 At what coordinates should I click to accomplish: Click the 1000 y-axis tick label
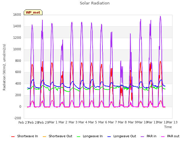coord(17,49)
